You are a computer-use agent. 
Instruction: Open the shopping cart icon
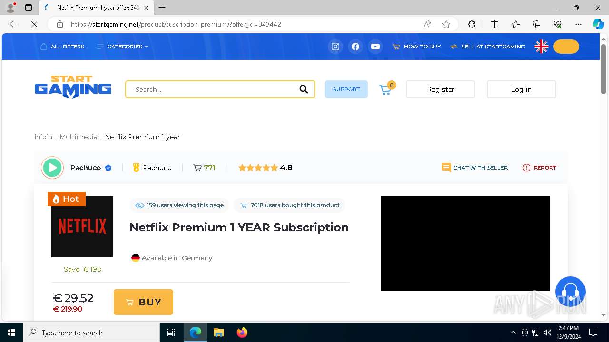[386, 89]
